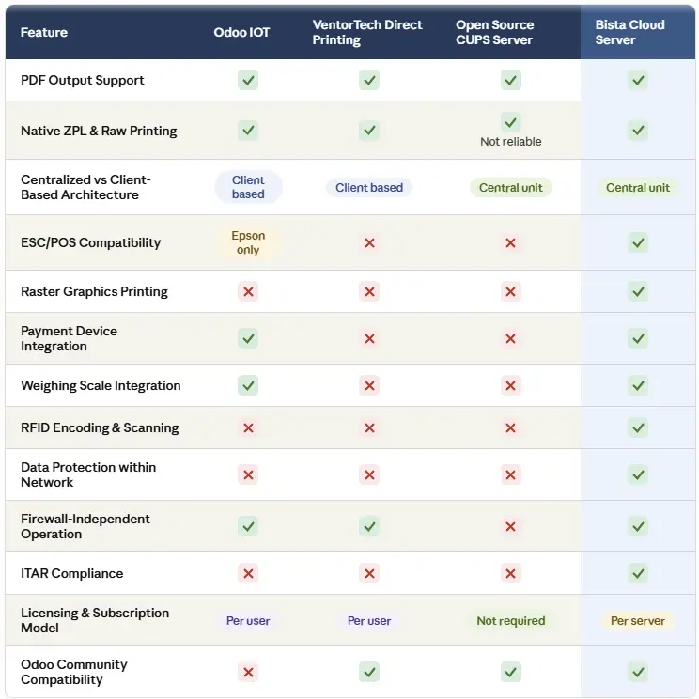Click the 'Not required' licensing badge
This screenshot has height=699, width=699.
tap(510, 620)
